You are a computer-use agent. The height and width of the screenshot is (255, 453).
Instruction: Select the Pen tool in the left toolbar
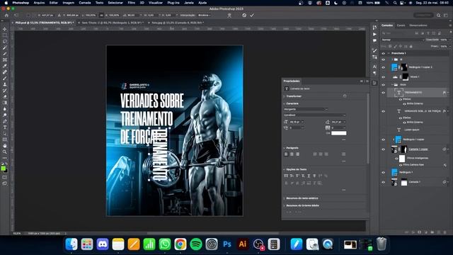pyautogui.click(x=5, y=121)
